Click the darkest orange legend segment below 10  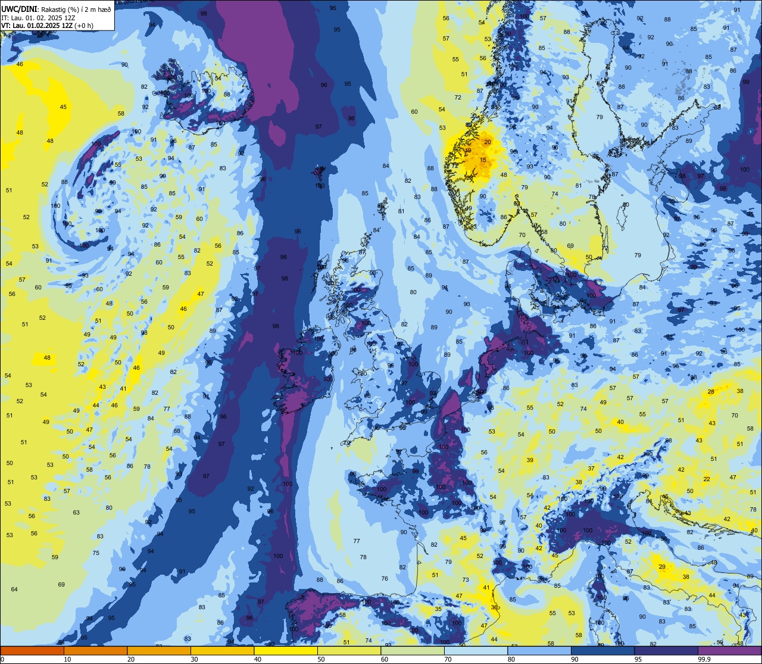coord(32,650)
